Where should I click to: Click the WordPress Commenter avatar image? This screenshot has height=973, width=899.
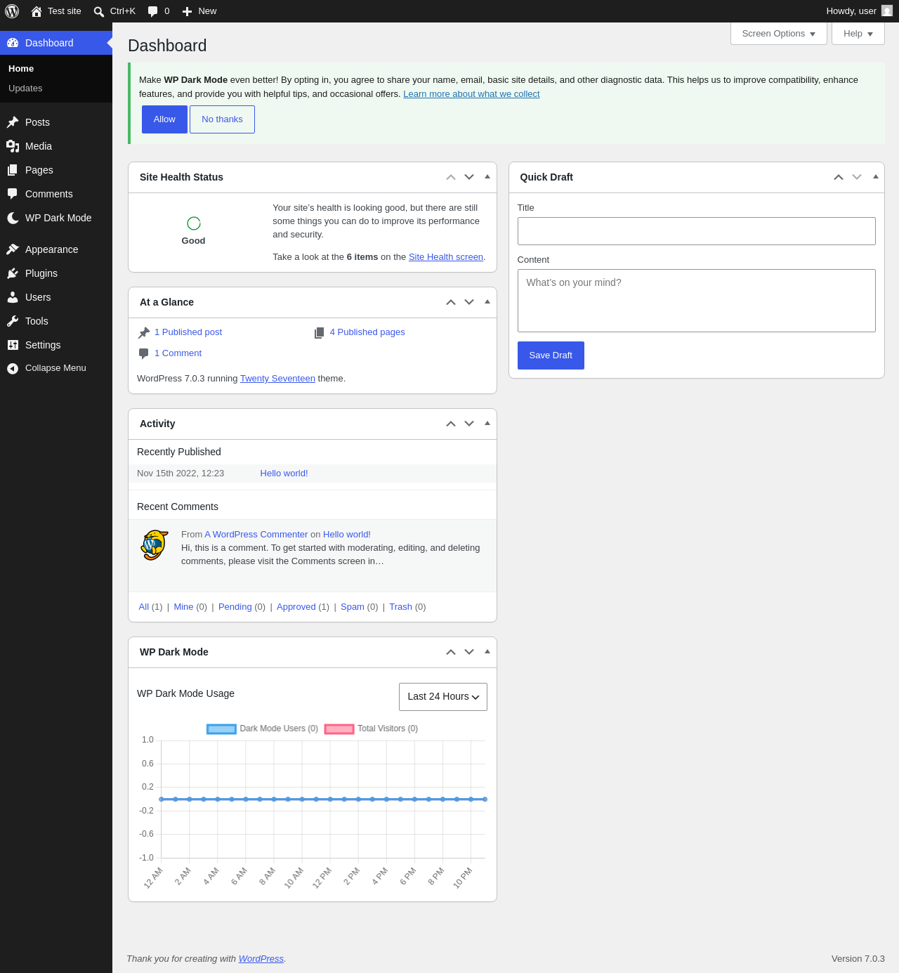tap(155, 545)
